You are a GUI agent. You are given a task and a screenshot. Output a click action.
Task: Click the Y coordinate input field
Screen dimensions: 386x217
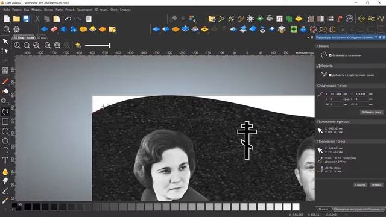361,94
